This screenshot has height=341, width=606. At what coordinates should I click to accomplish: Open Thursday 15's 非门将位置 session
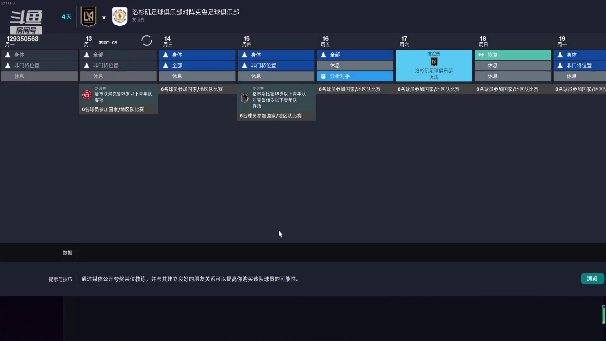pyautogui.click(x=276, y=65)
